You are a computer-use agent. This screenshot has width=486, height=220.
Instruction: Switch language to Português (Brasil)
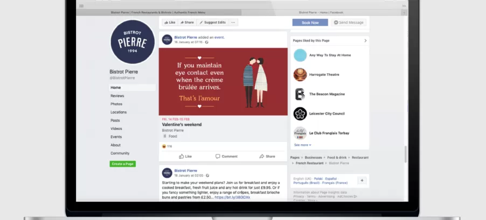(307, 183)
